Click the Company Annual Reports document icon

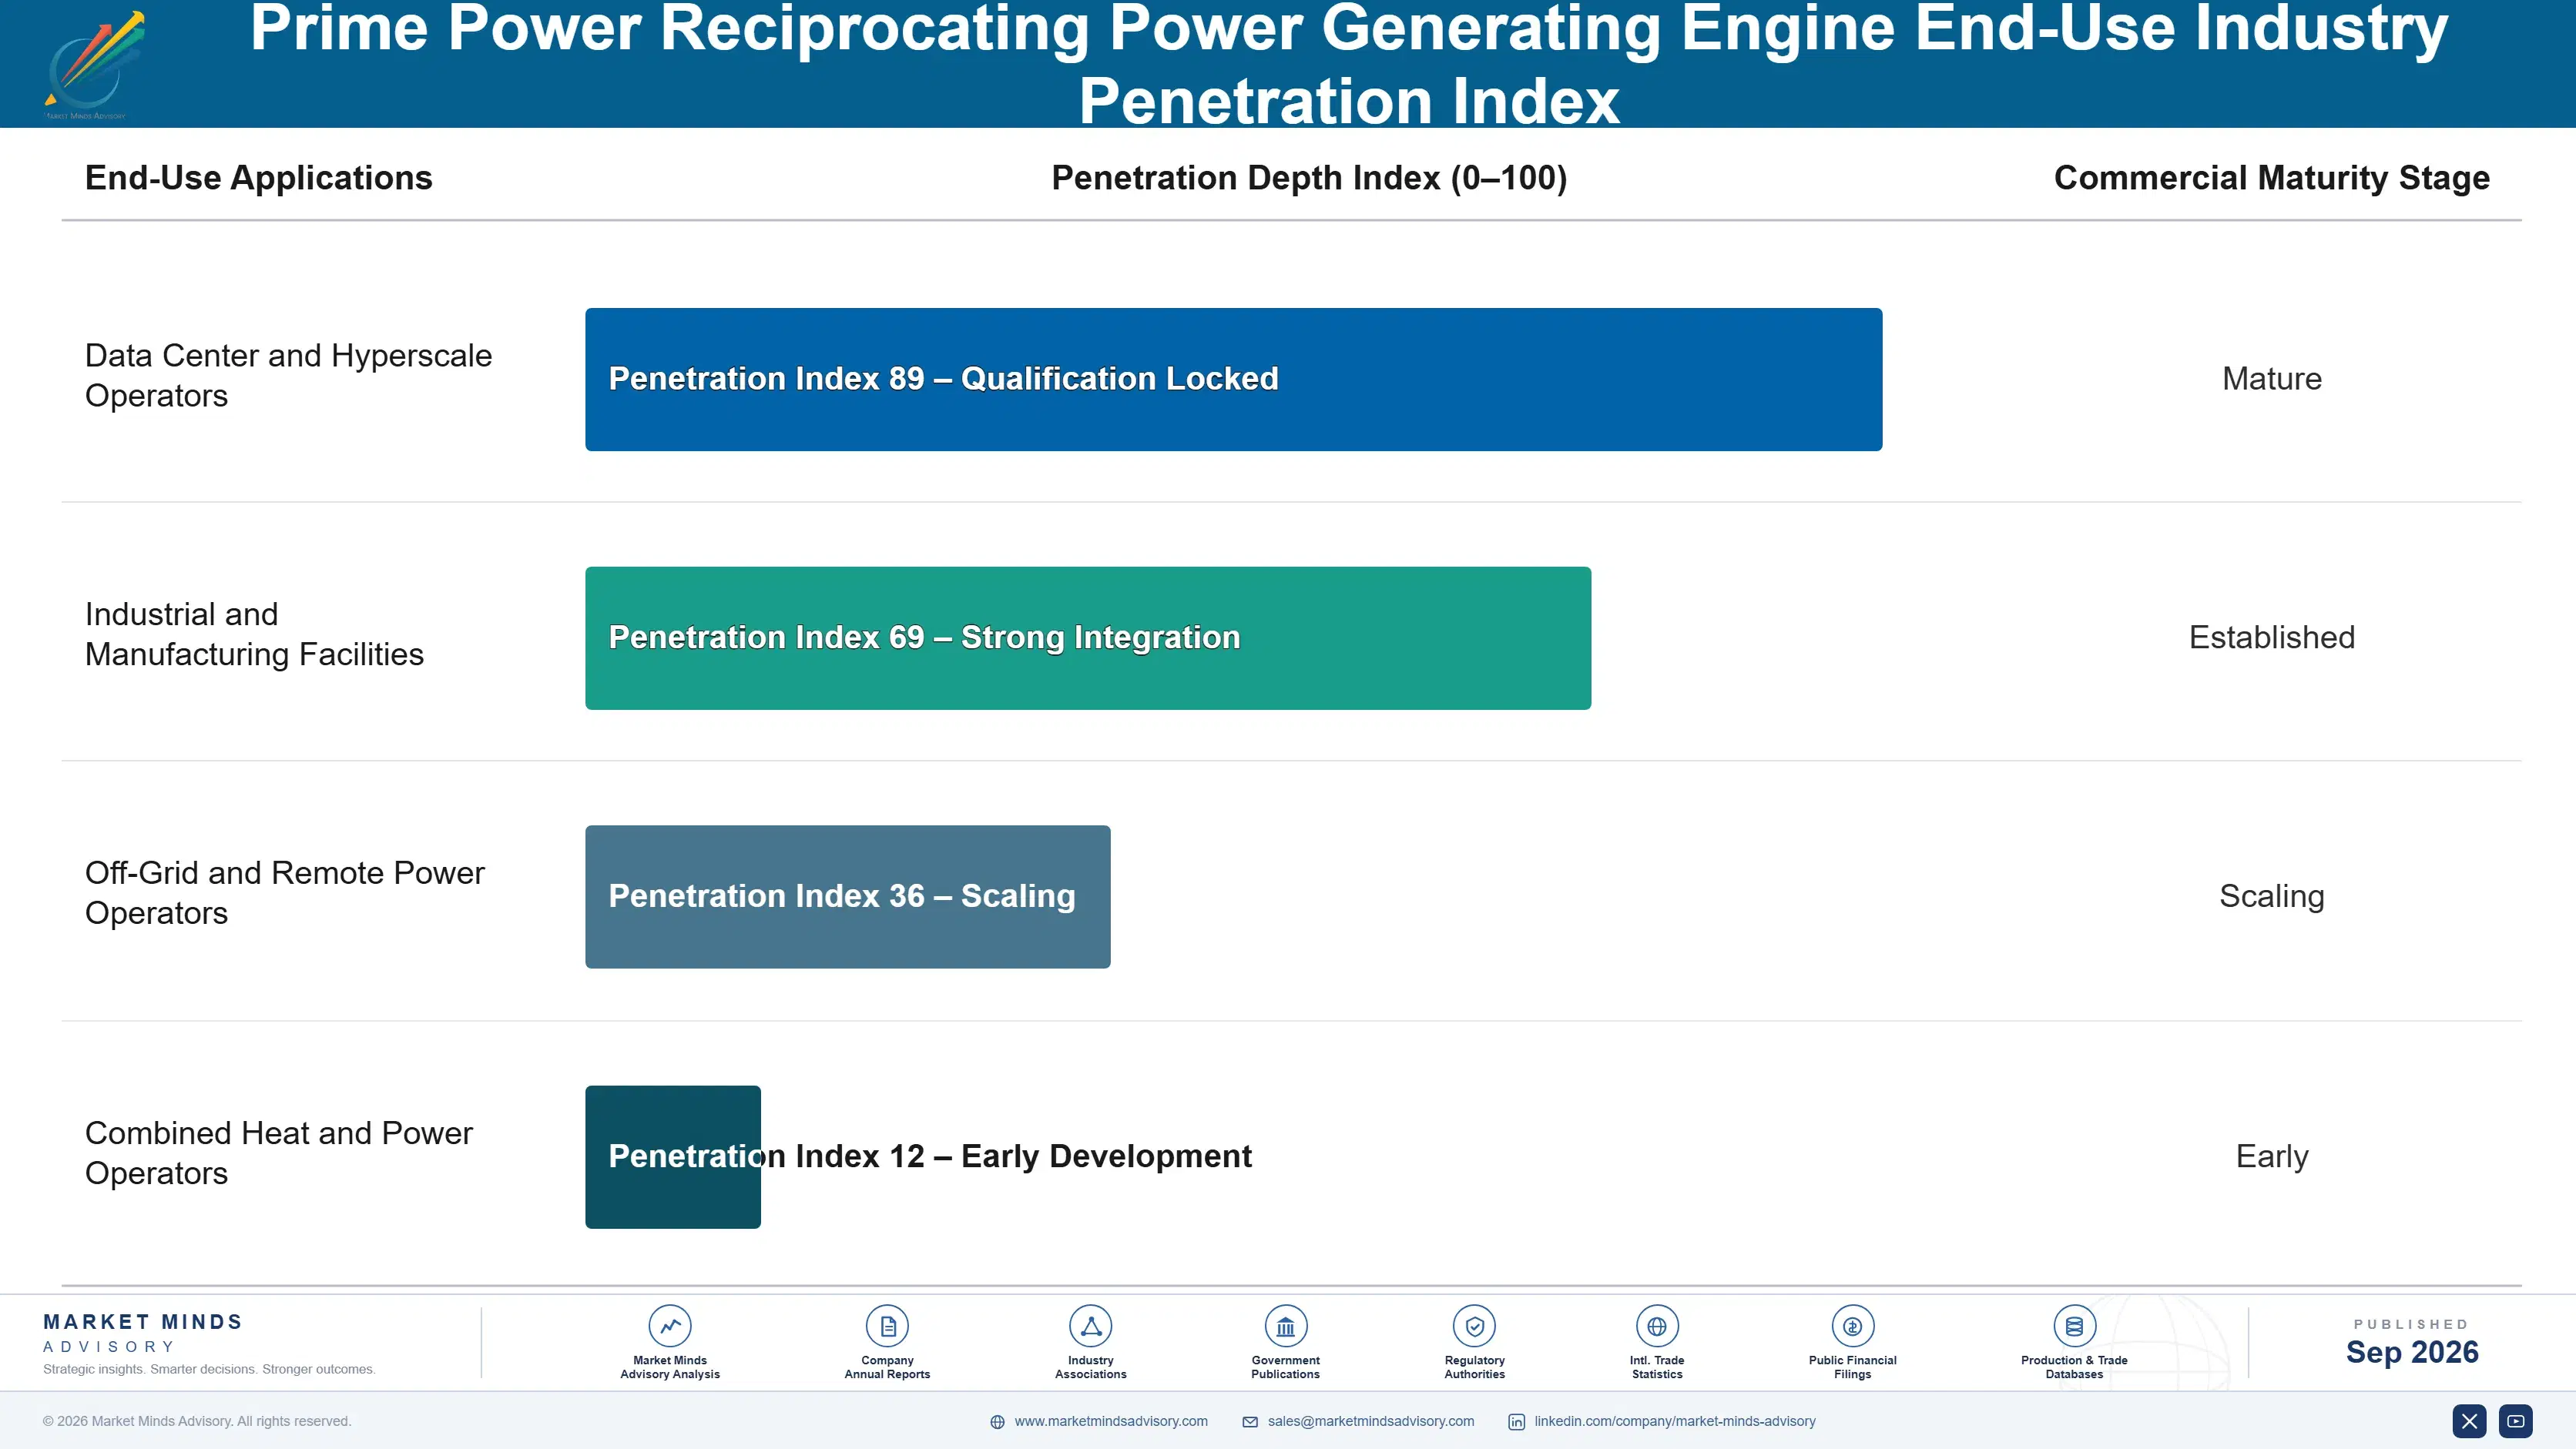coord(887,1326)
